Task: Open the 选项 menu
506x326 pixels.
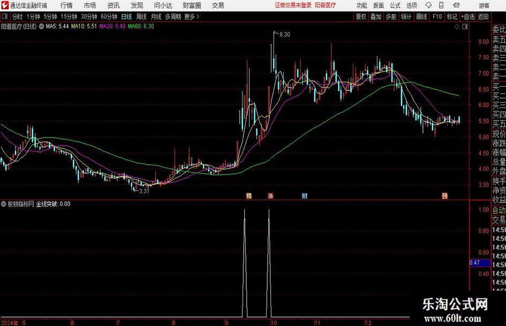Action: tap(411, 5)
